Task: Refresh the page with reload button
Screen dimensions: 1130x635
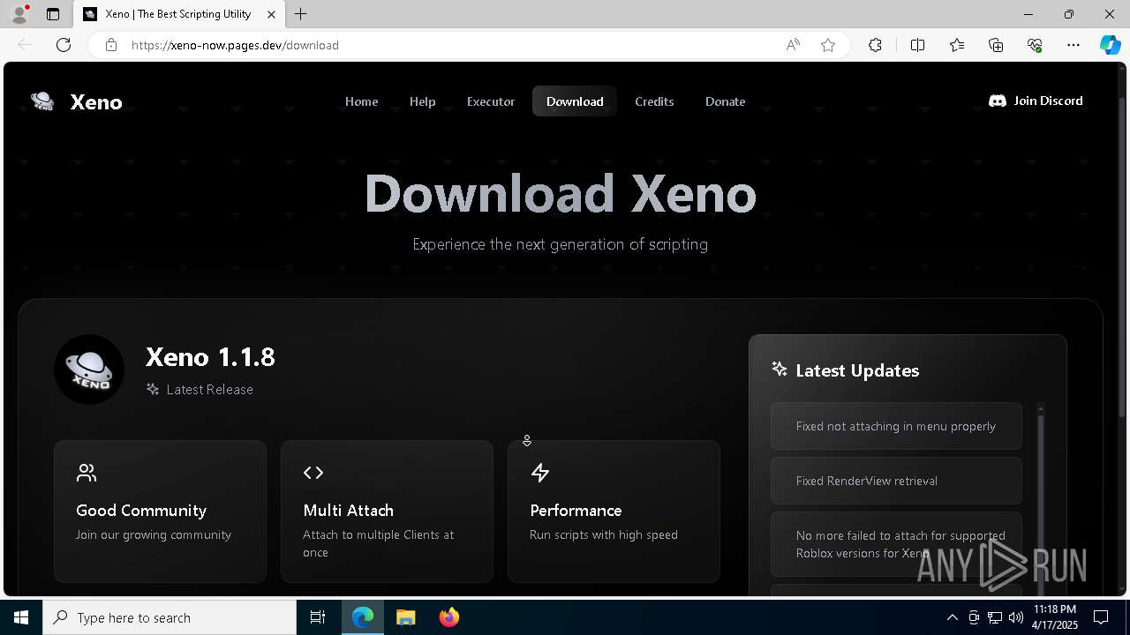Action: coord(64,45)
